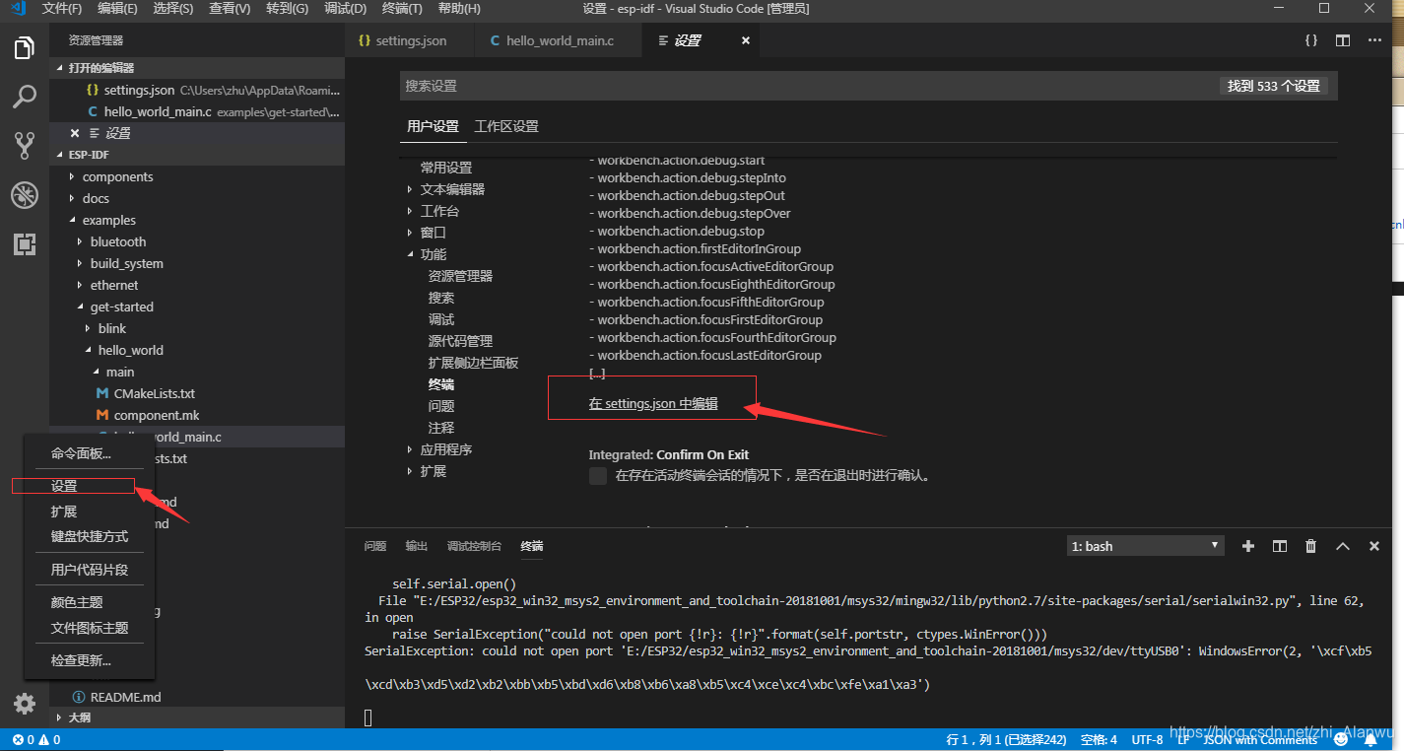
Task: Switch to settings.json editor tab
Action: pos(411,40)
